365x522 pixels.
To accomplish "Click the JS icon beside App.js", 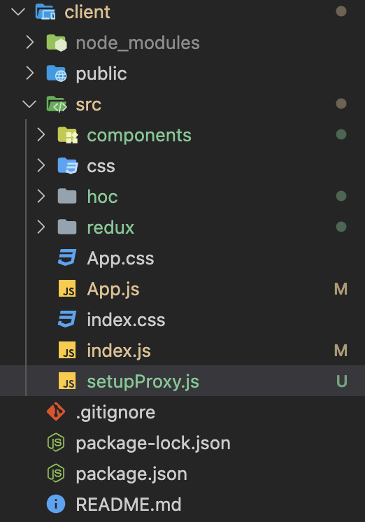I will coord(67,288).
